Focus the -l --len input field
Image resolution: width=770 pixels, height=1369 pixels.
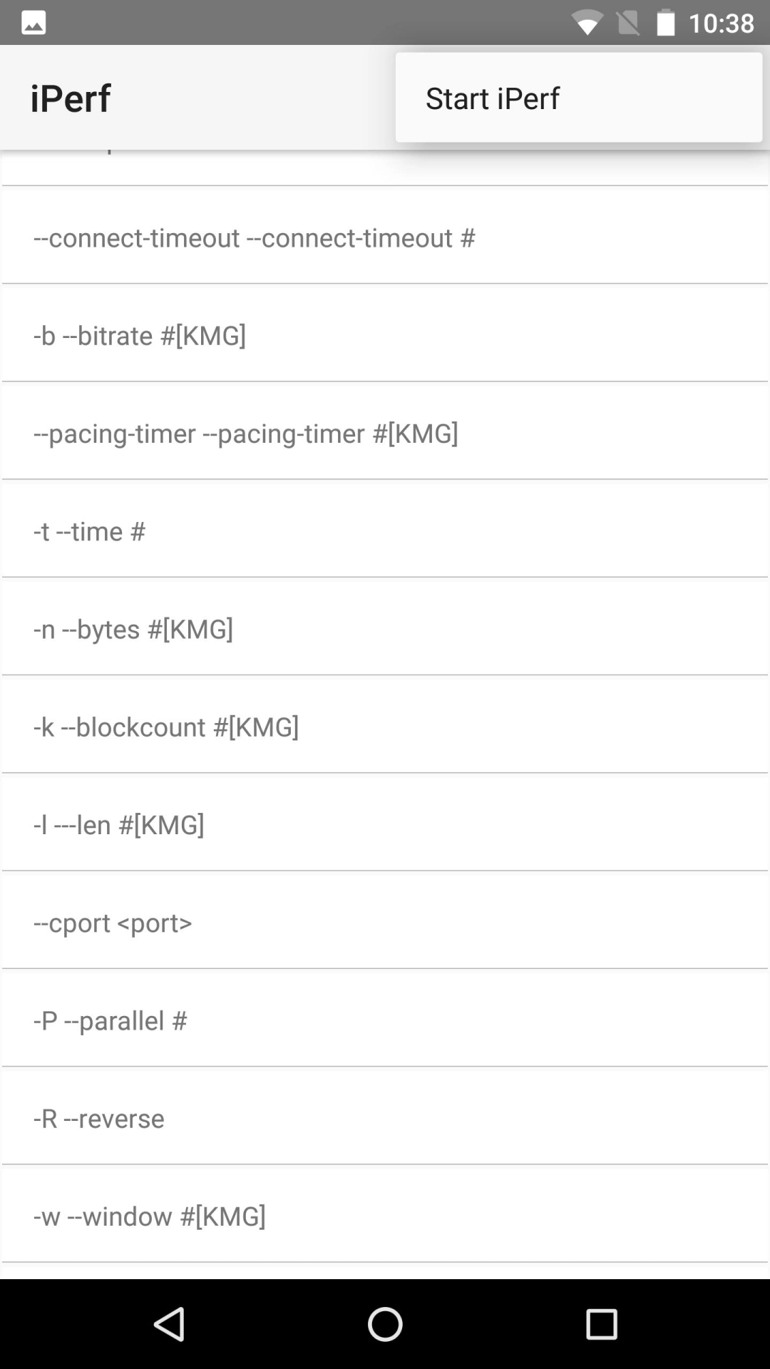point(385,824)
